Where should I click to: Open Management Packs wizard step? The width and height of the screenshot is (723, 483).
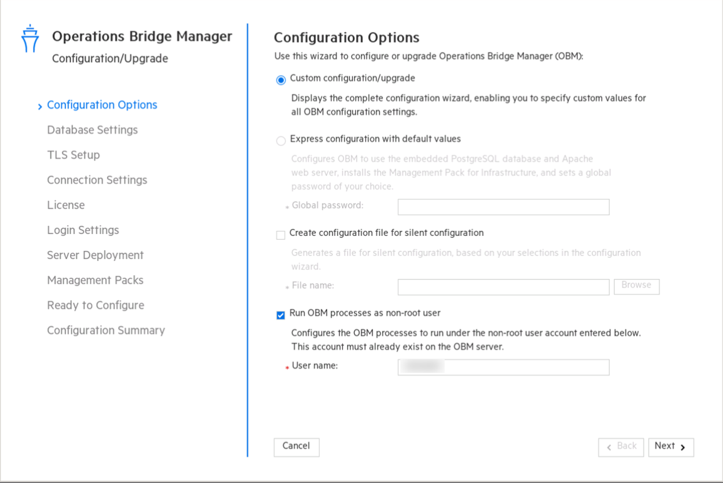tap(95, 280)
